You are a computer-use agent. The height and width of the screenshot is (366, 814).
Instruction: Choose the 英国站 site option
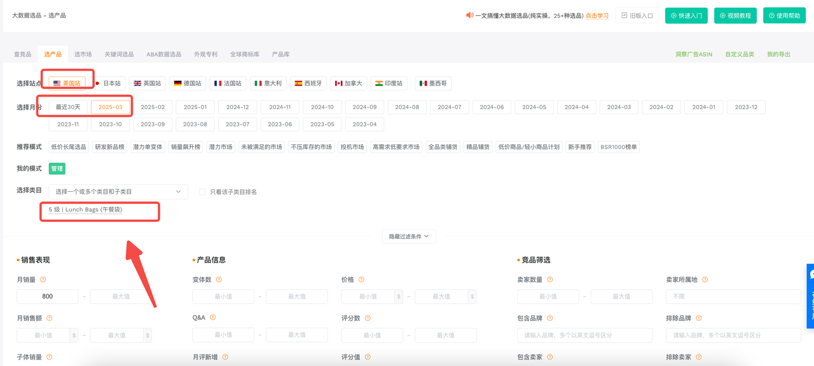click(148, 83)
